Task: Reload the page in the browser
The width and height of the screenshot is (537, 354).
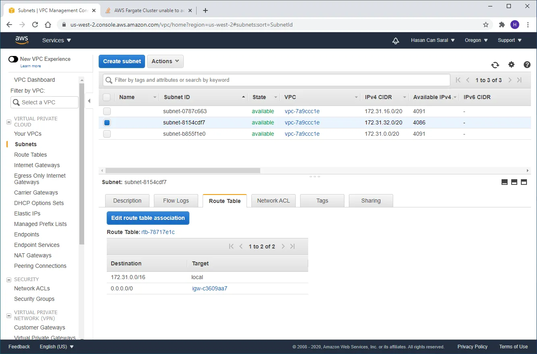Action: click(x=35, y=25)
